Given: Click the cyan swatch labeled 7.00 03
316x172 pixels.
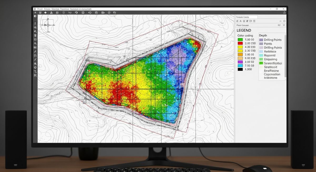Looking at the screenshot, I should pos(240,66).
